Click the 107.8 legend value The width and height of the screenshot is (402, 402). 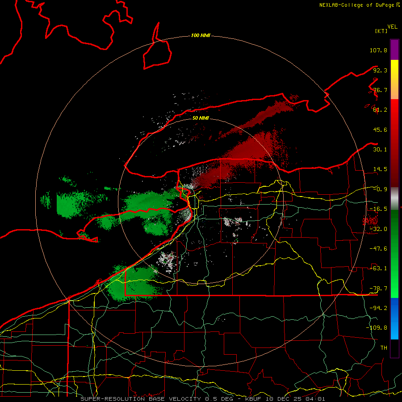point(378,50)
